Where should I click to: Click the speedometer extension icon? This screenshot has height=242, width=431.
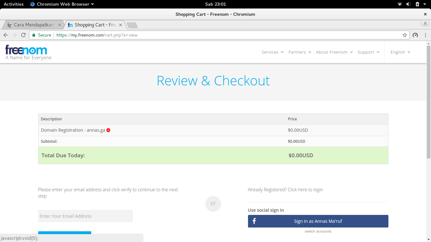(415, 35)
